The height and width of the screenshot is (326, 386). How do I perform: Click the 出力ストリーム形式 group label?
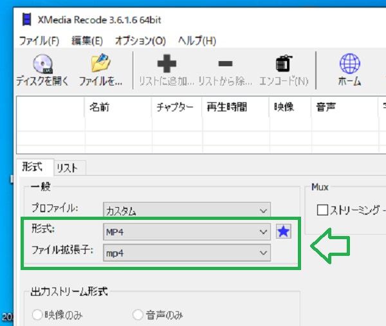(x=69, y=291)
